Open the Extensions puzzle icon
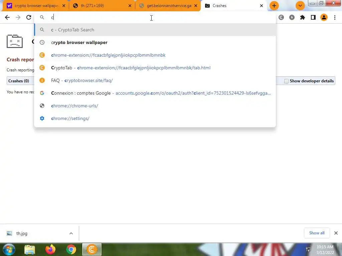Image resolution: width=342 pixels, height=256 pixels. (x=303, y=17)
